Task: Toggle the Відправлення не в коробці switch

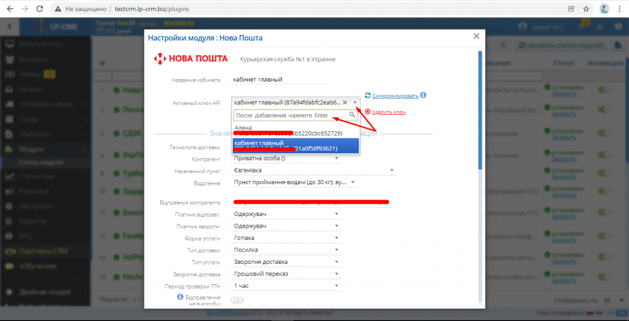Action: pos(237,300)
